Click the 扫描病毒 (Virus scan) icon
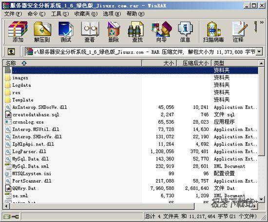The height and width of the screenshot is (222, 268). click(213, 32)
